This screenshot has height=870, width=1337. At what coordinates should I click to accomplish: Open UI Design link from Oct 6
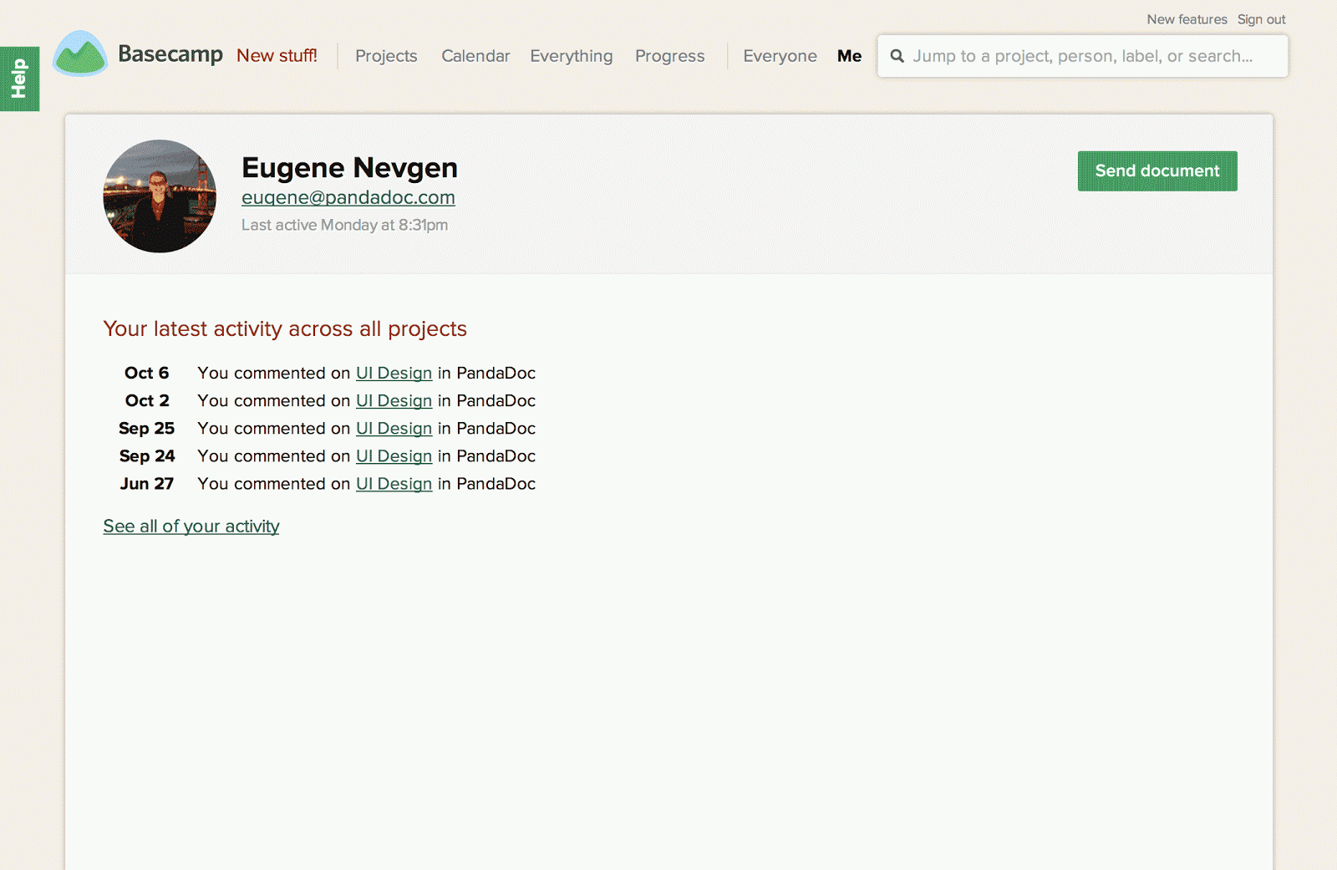pos(394,374)
